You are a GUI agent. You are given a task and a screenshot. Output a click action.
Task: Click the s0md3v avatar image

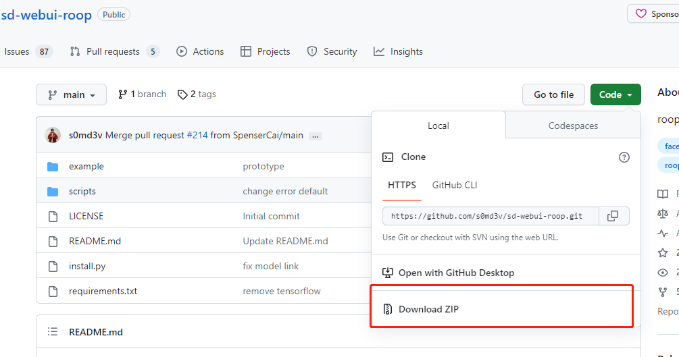pyautogui.click(x=53, y=135)
